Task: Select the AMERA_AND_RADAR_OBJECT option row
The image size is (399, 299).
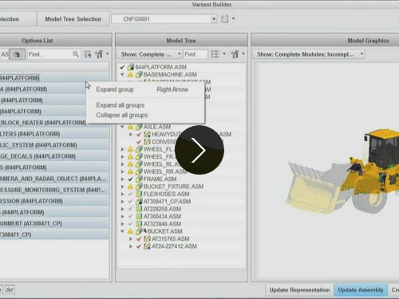Action: 54,179
